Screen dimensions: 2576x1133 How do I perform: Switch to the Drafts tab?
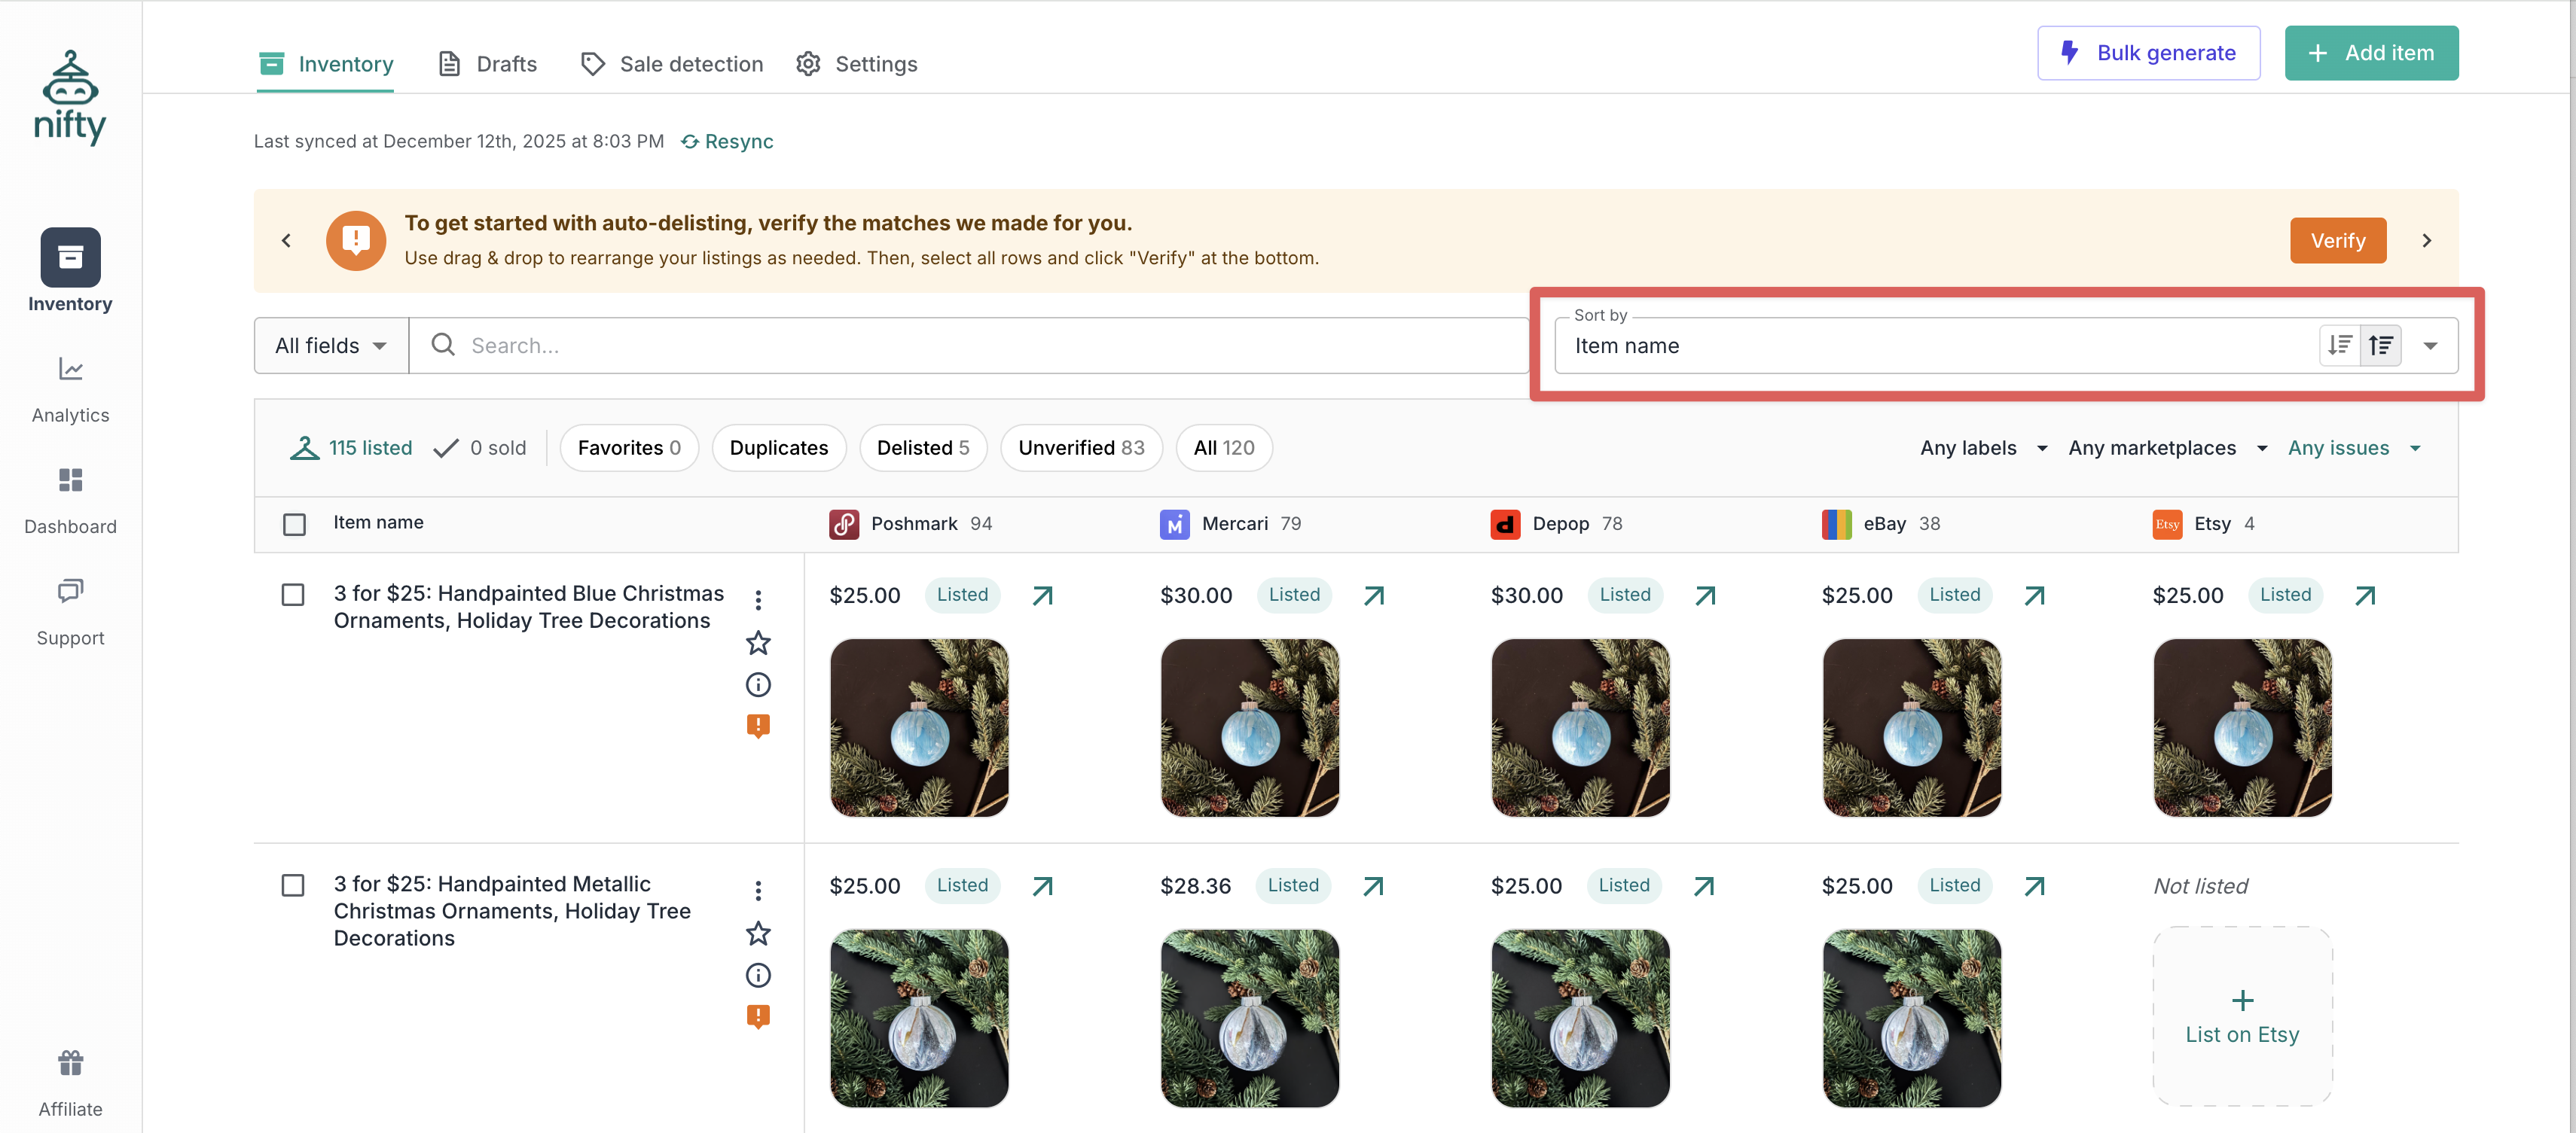pos(488,64)
